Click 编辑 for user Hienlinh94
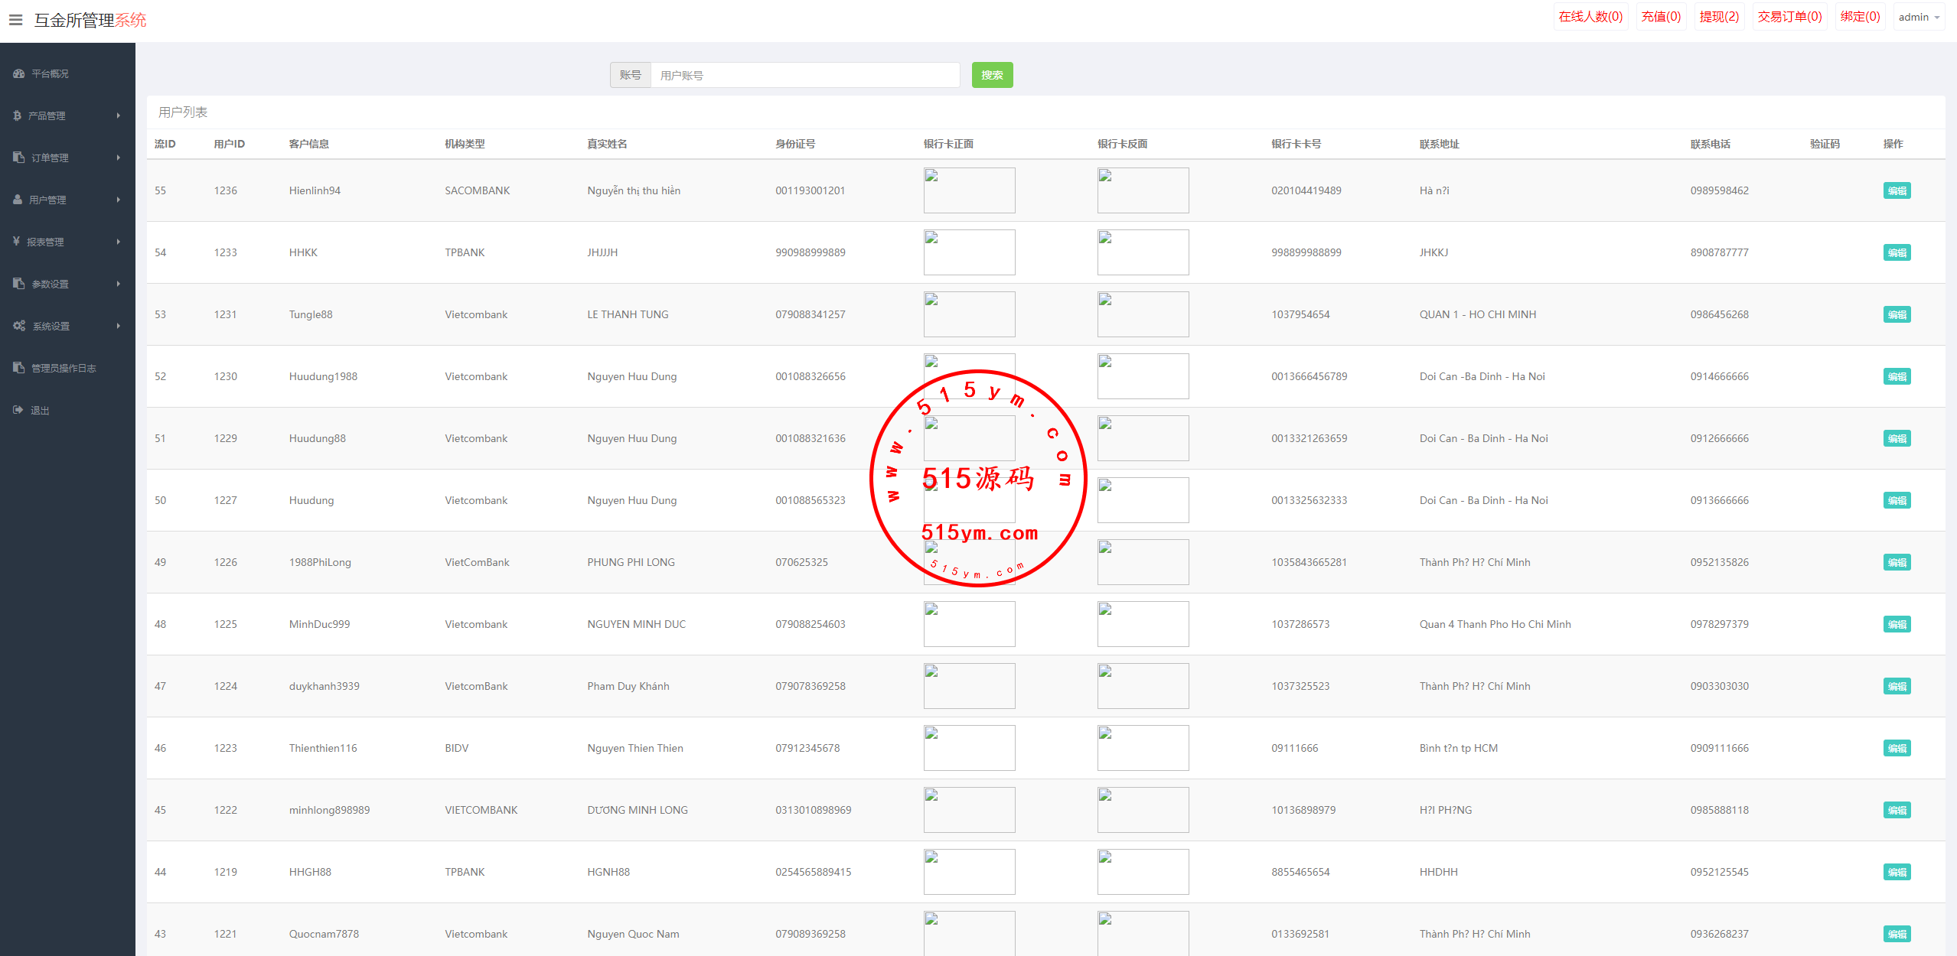This screenshot has height=956, width=1957. click(x=1897, y=190)
